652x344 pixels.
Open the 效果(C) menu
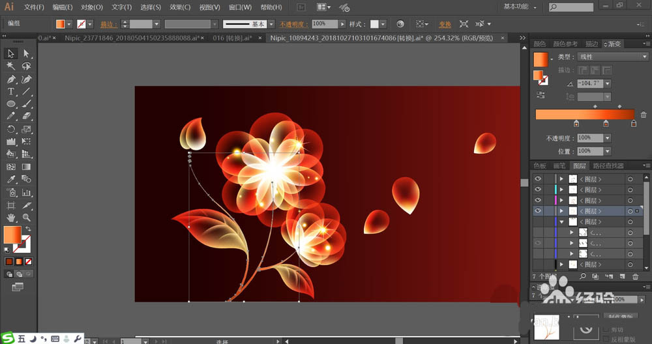point(180,7)
